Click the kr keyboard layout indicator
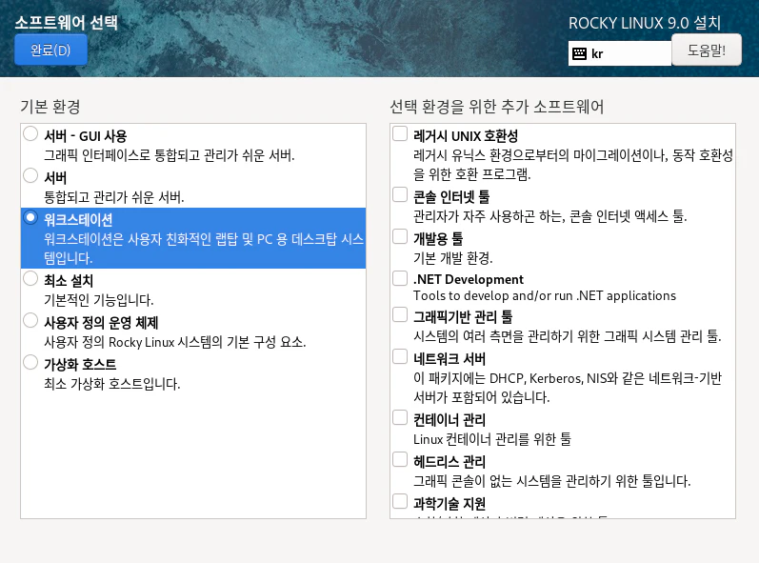This screenshot has height=563, width=759. pos(620,53)
